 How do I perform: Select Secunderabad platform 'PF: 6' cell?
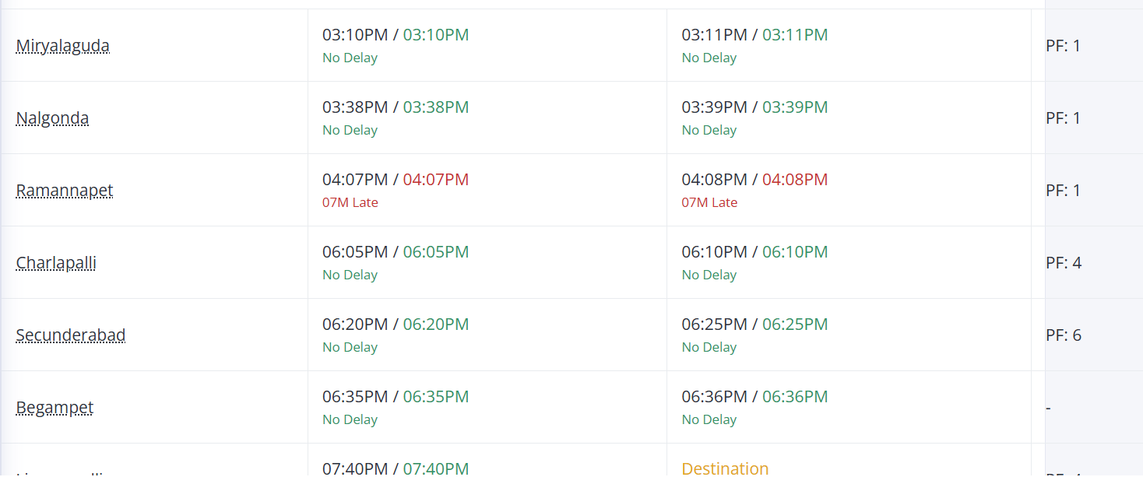(1064, 335)
